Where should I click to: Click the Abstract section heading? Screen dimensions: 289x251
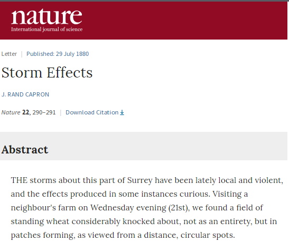pos(25,149)
